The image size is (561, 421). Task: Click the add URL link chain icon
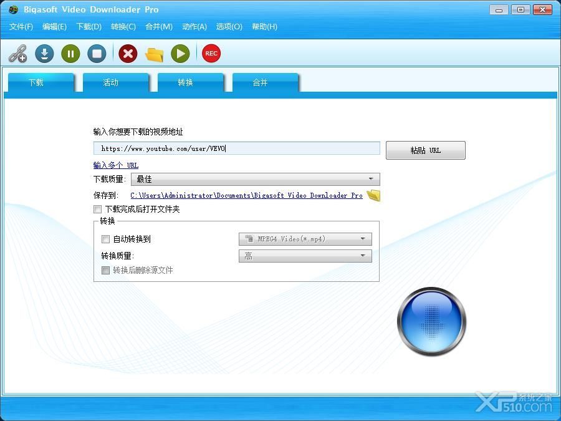pyautogui.click(x=18, y=54)
